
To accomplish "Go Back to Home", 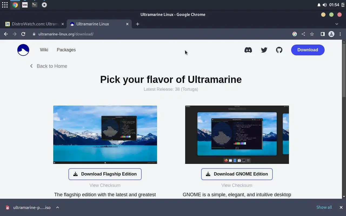I will [49, 66].
